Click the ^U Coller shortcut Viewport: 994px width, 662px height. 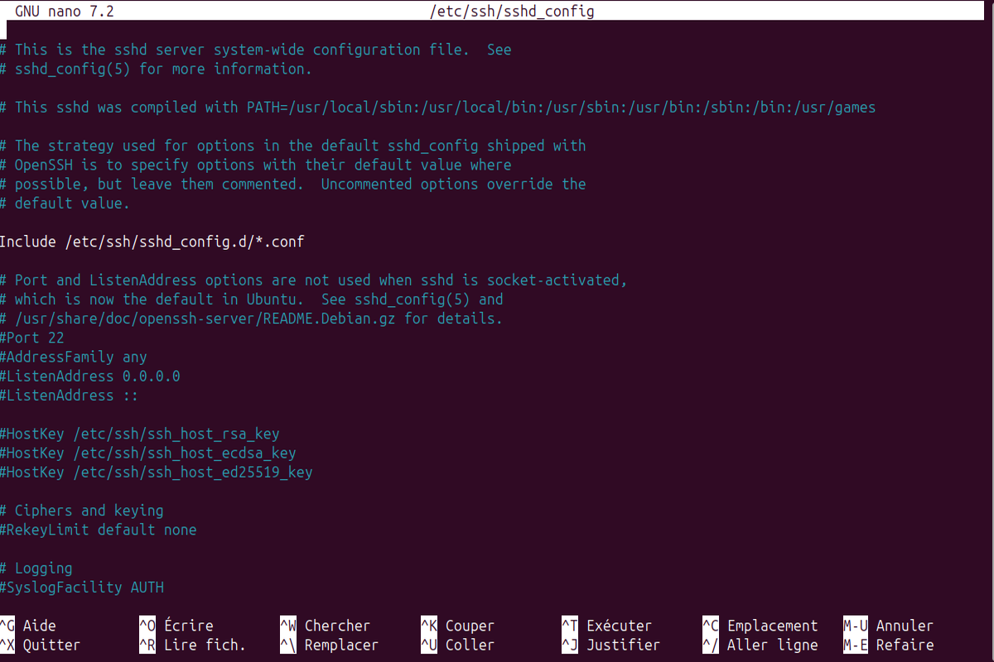click(458, 645)
